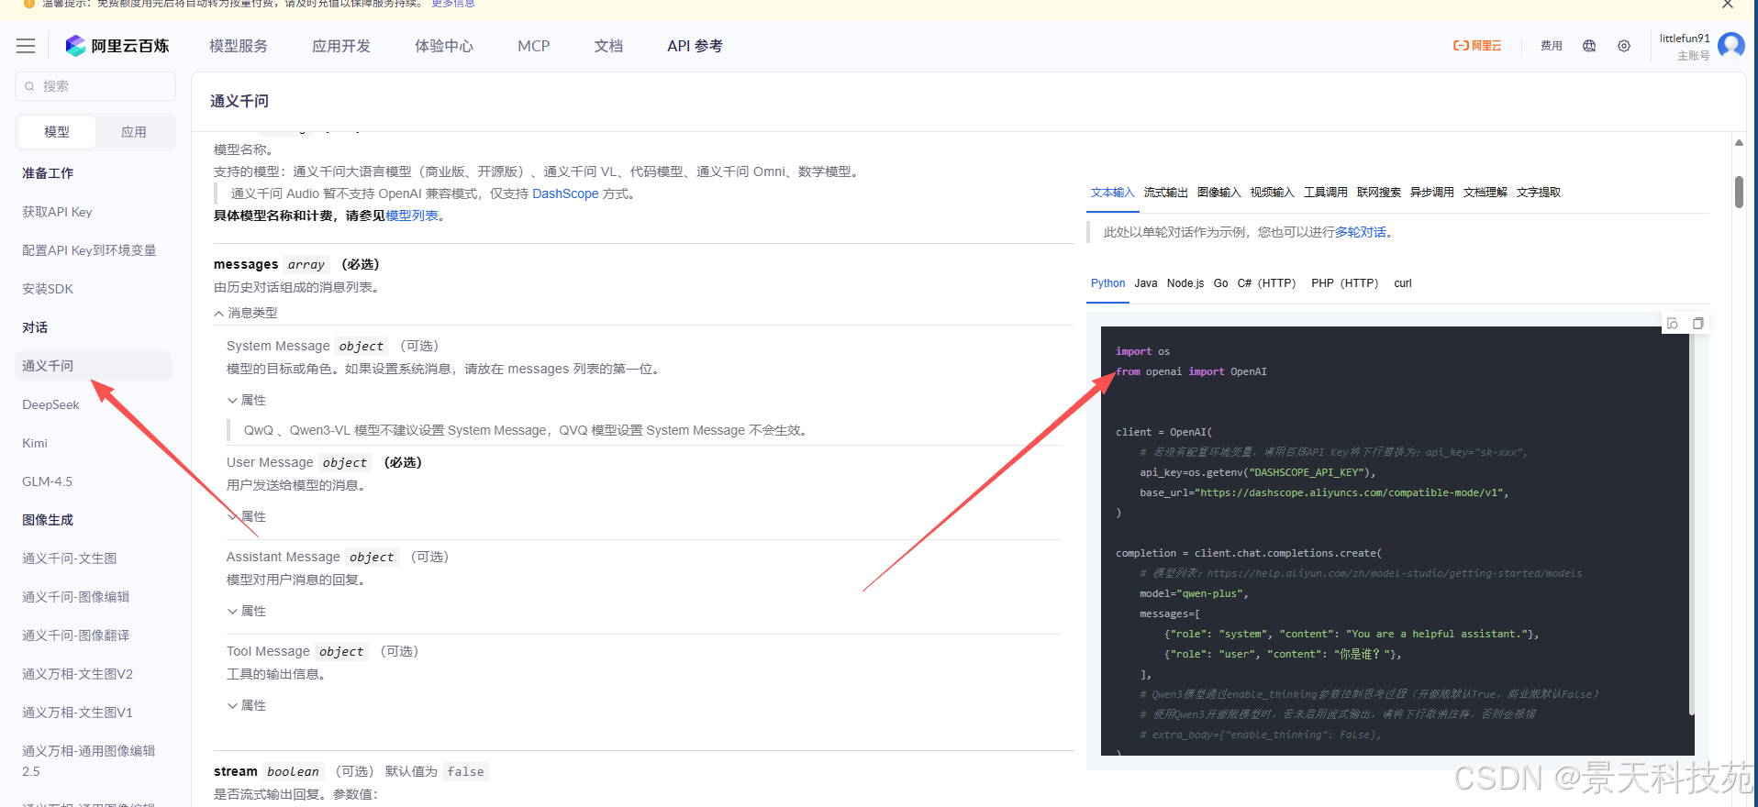Select the 文本输入 example tab
Image resolution: width=1758 pixels, height=807 pixels.
click(x=1113, y=193)
